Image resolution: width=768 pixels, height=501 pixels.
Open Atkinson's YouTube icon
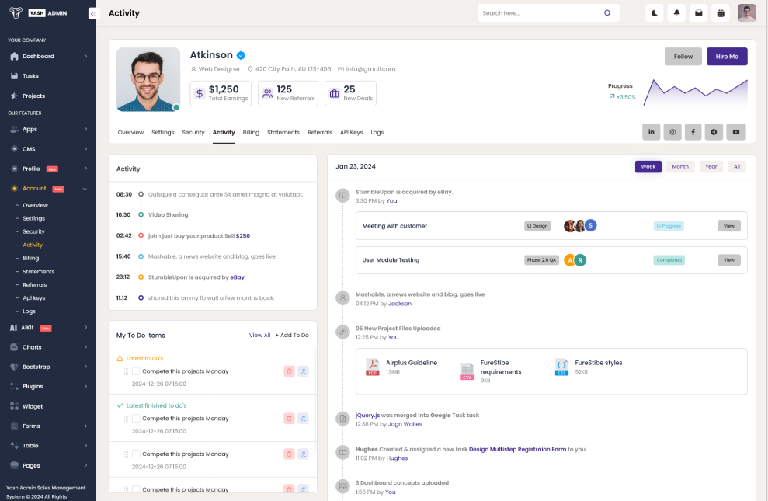(x=735, y=132)
